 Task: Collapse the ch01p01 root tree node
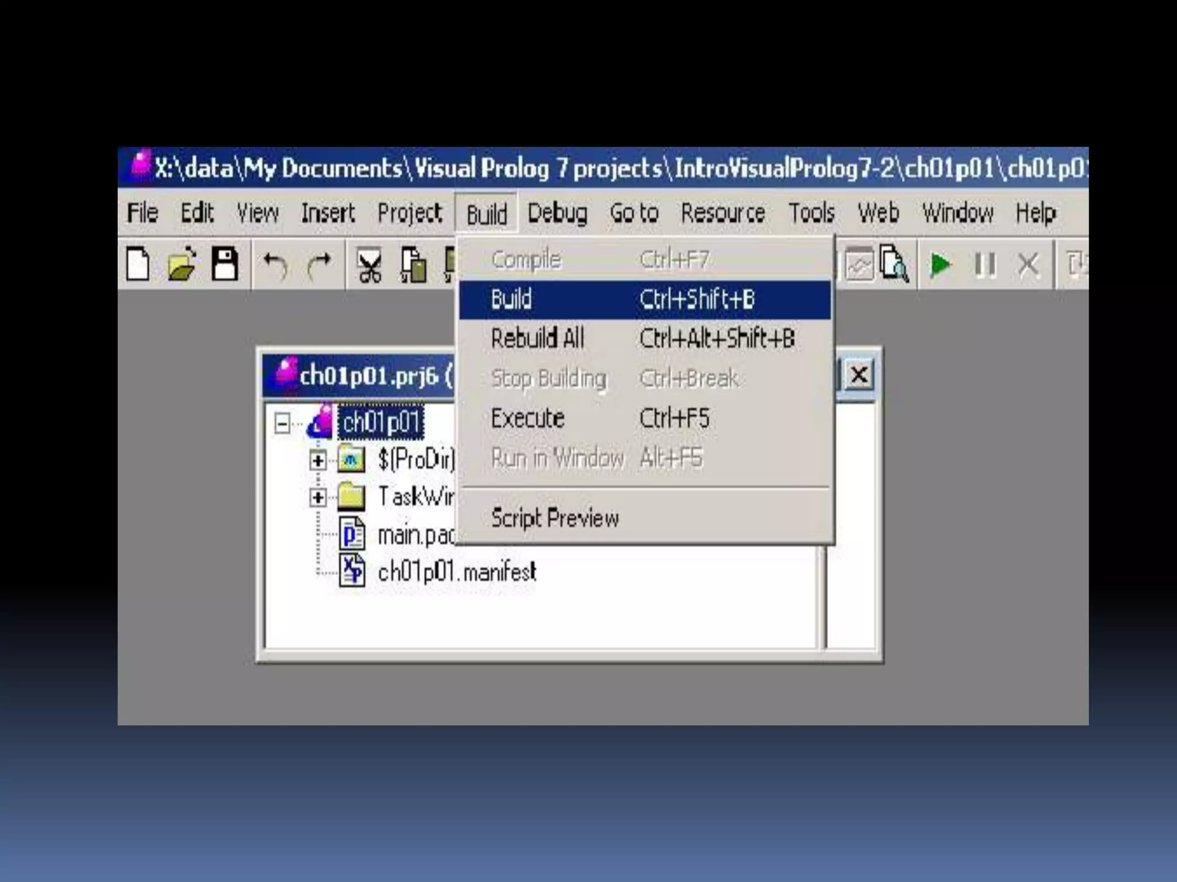point(282,424)
